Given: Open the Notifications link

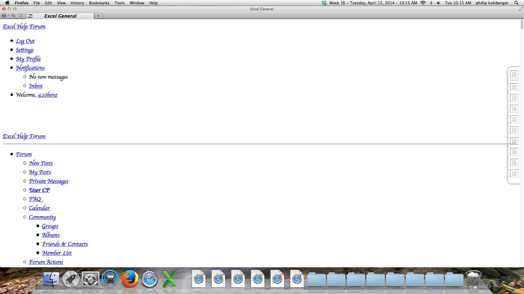Looking at the screenshot, I should 30,68.
